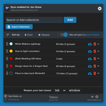
Task: Click Jon Snow's wolf avatar
Action: 7,9
